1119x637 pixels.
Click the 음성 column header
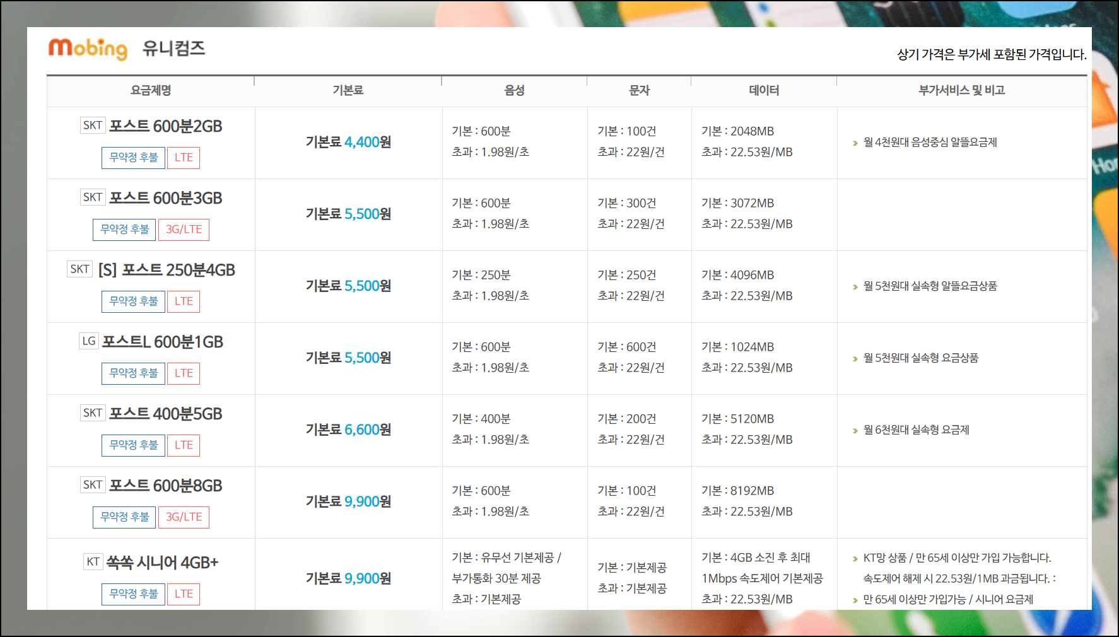515,91
